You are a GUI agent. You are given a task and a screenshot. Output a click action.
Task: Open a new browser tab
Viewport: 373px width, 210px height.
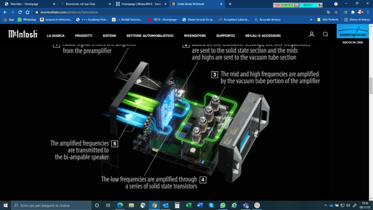[x=230, y=4]
